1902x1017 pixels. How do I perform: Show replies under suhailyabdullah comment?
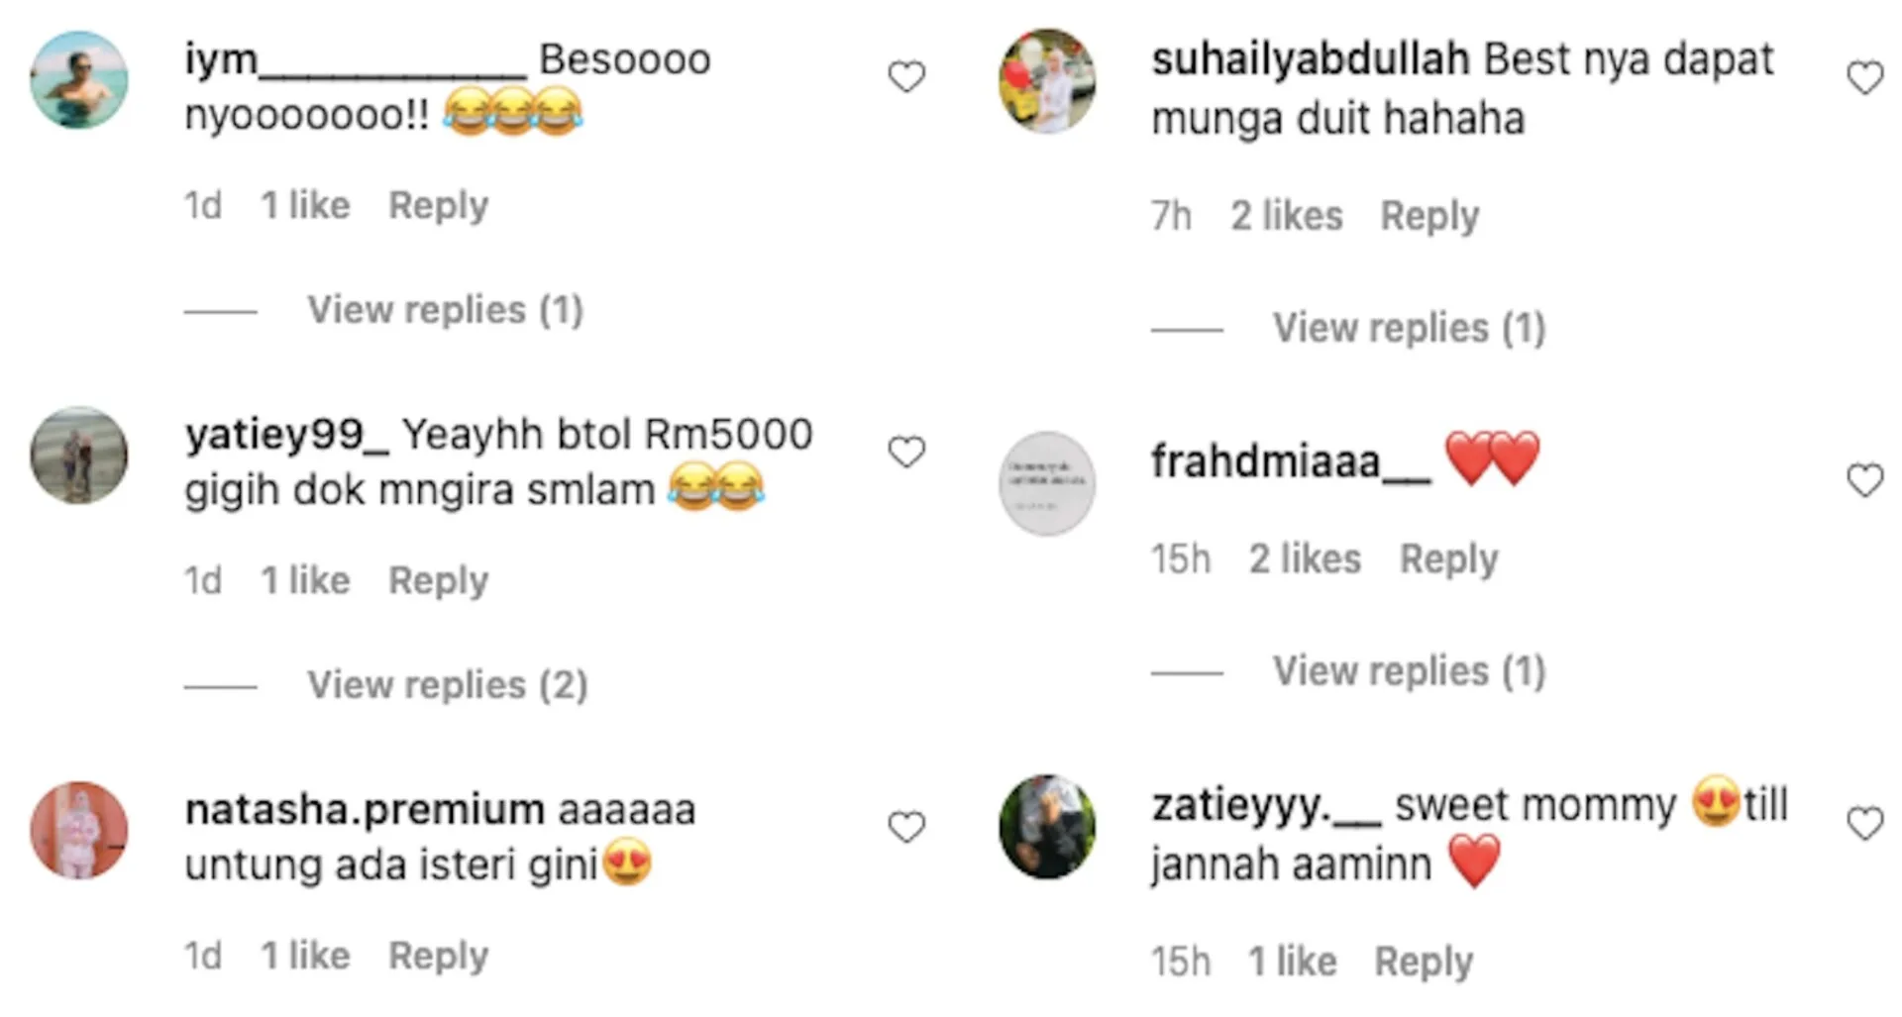(x=1409, y=328)
